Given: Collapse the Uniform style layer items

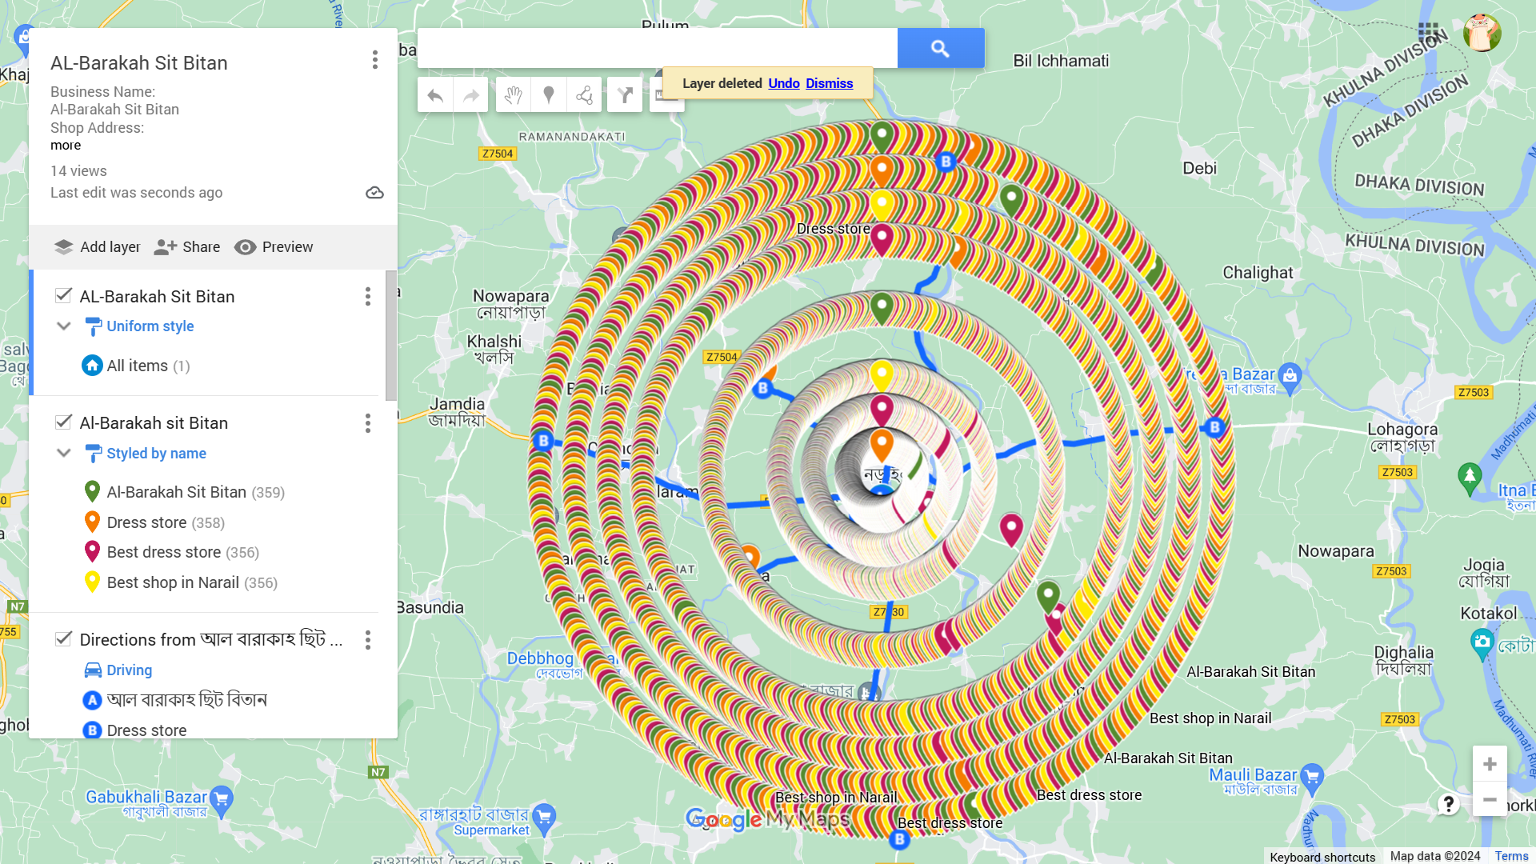Looking at the screenshot, I should (x=63, y=326).
